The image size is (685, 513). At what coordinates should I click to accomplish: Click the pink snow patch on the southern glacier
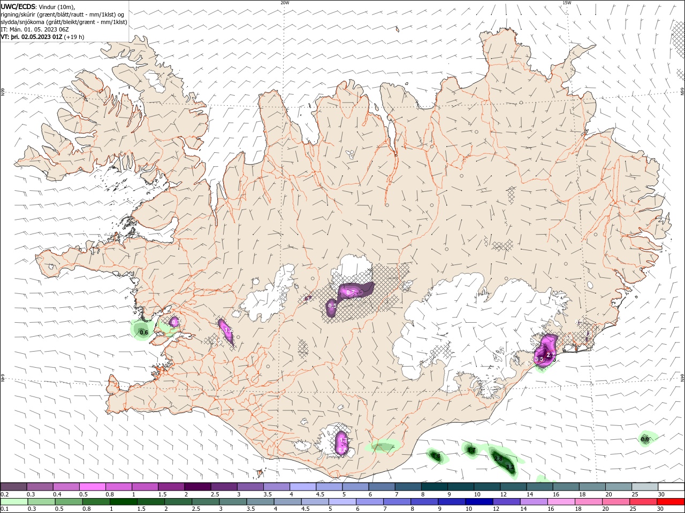pos(341,444)
